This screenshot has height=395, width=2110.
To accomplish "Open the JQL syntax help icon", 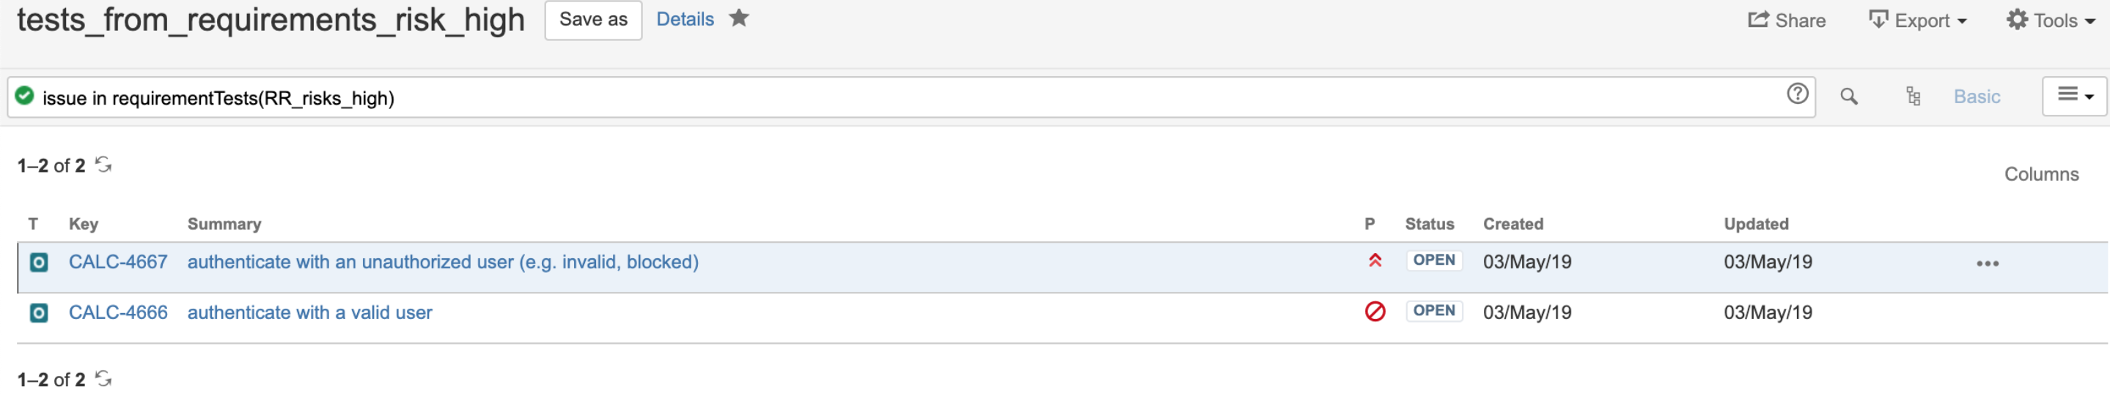I will tap(1797, 94).
